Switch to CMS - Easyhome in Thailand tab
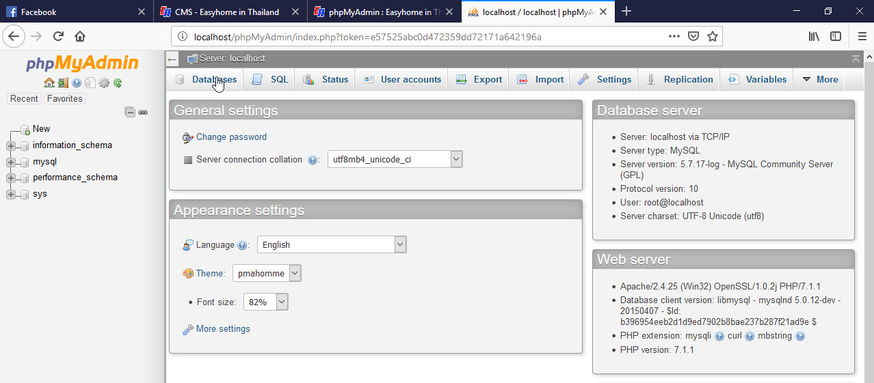 230,12
